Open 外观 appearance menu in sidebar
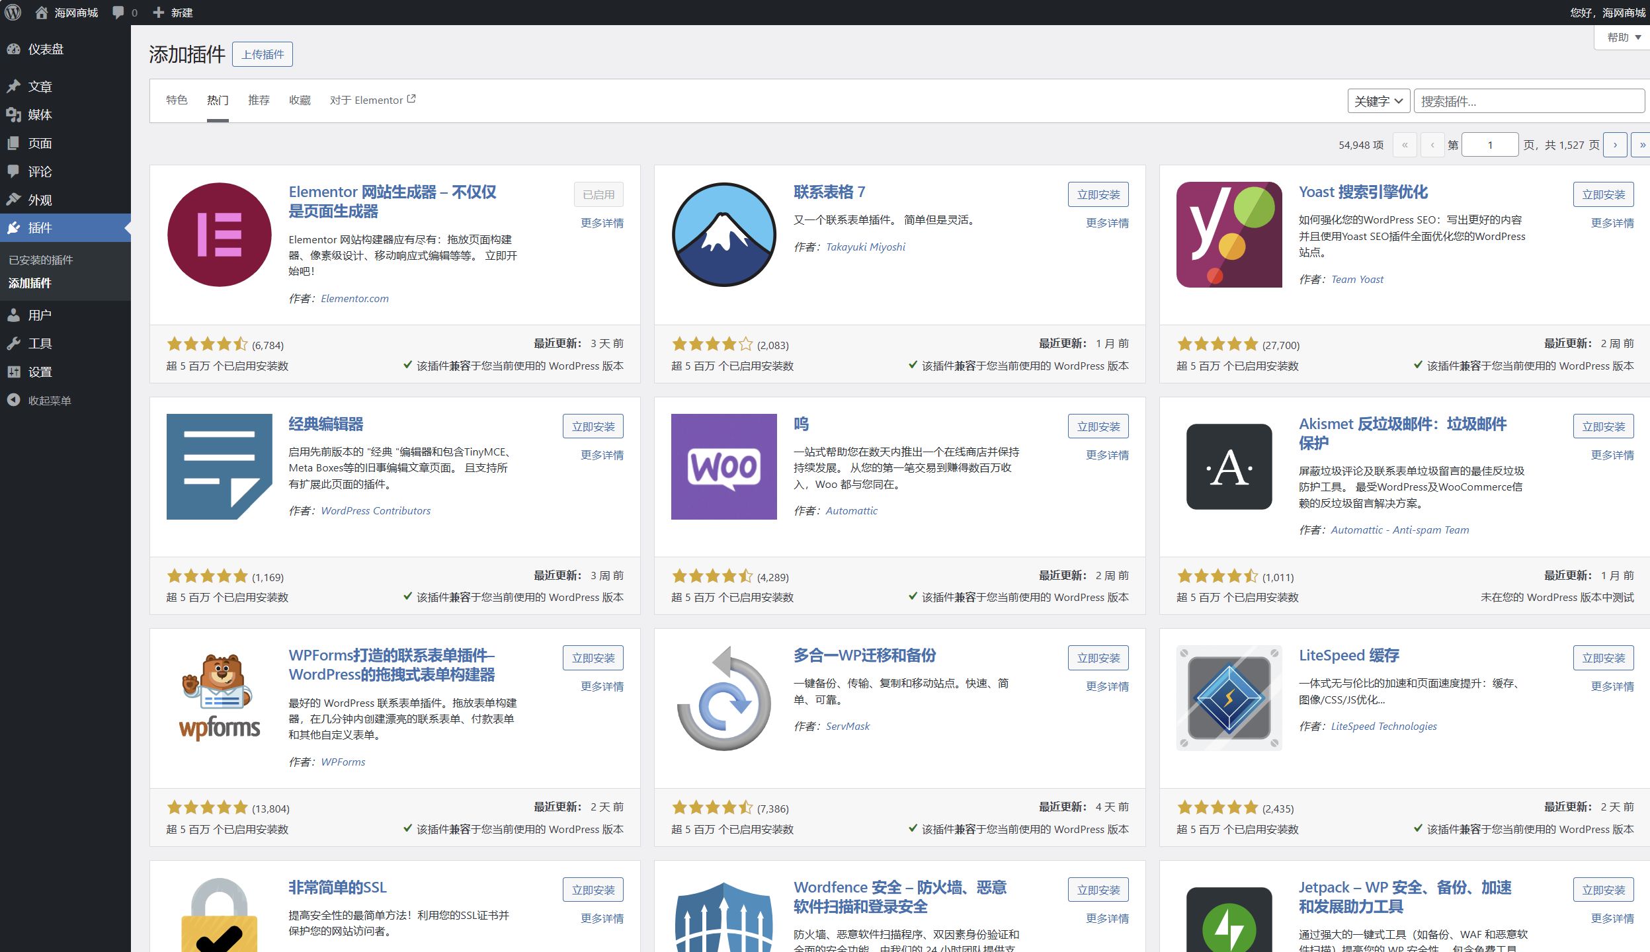Image resolution: width=1650 pixels, height=952 pixels. [65, 200]
